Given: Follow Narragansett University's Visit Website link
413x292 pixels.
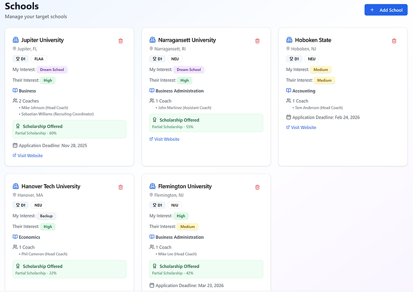Looking at the screenshot, I should coord(167,139).
